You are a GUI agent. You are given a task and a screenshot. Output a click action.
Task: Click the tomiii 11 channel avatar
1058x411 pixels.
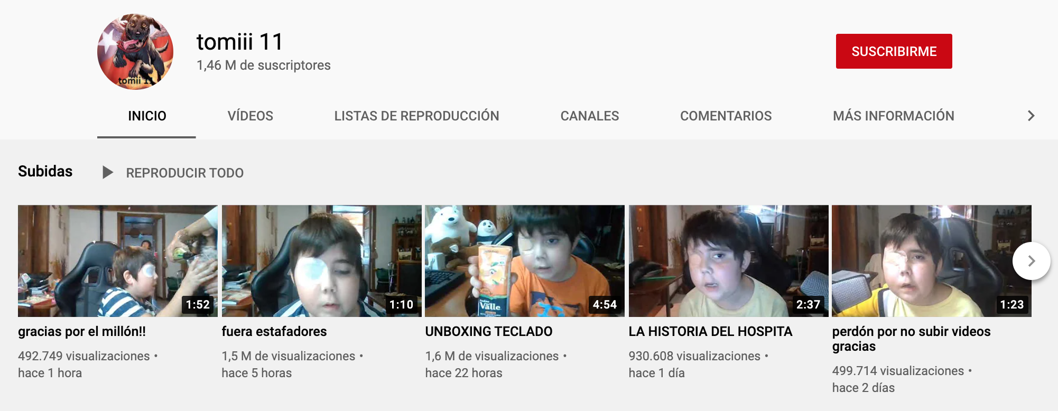(x=135, y=52)
